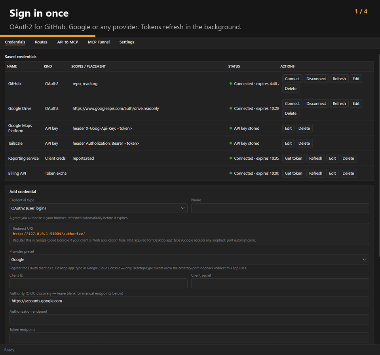The width and height of the screenshot is (380, 355).
Task: Expand the Provider preset dropdown
Action: pos(189,259)
